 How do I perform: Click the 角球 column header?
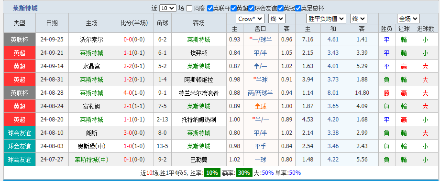point(163,23)
